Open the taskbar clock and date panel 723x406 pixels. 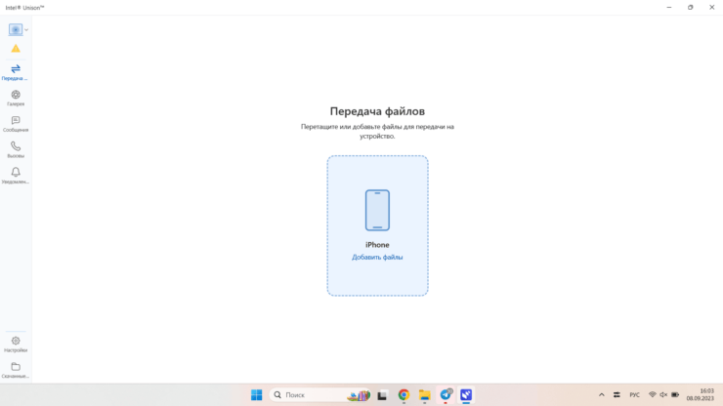[701, 395]
